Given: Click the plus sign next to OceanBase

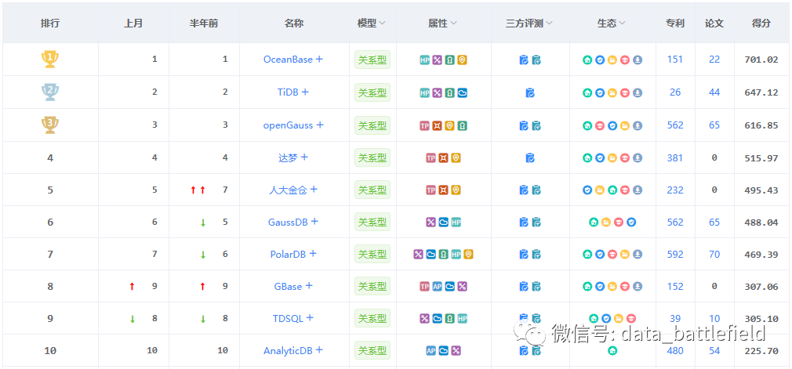Looking at the screenshot, I should 319,59.
